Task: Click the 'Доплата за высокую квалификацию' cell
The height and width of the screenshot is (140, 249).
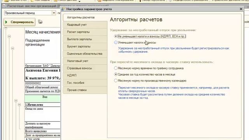Action: pyautogui.click(x=42, y=125)
